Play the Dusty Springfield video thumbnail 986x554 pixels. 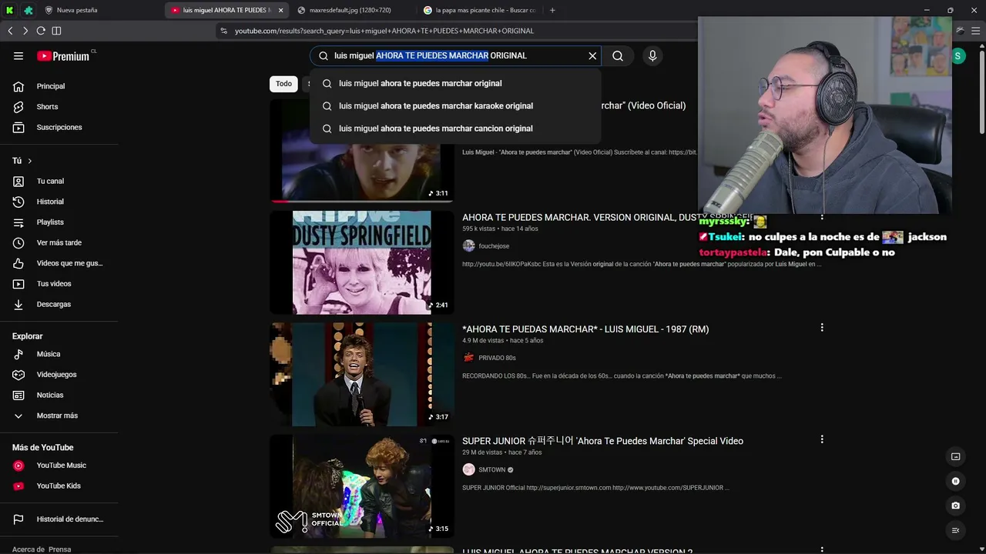[x=362, y=262]
